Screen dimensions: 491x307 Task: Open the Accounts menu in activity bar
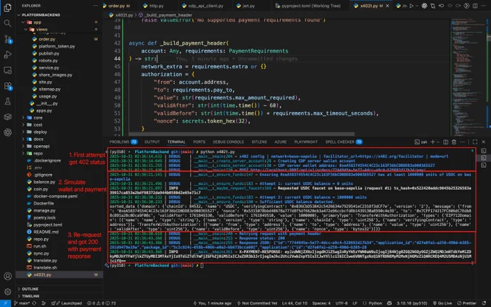pos(7,276)
